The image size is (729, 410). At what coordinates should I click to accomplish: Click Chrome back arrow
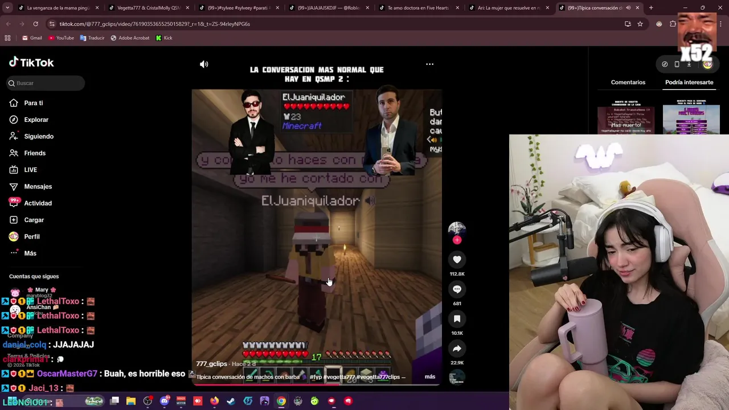click(x=8, y=24)
